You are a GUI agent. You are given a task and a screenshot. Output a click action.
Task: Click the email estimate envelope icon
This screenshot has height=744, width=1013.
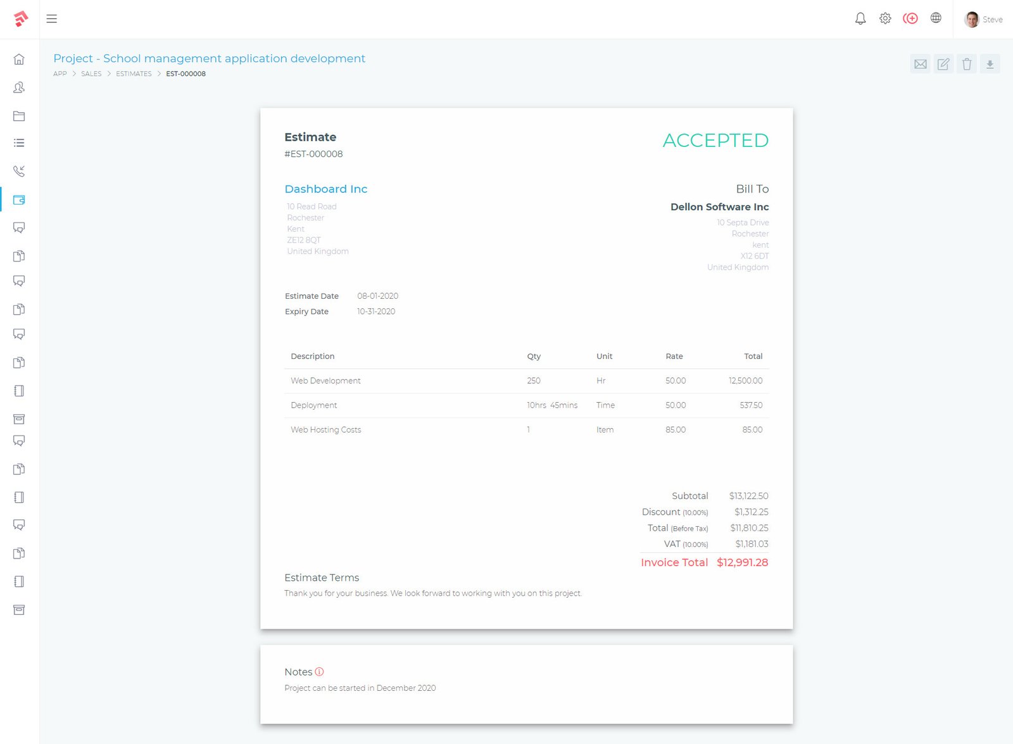click(x=920, y=64)
